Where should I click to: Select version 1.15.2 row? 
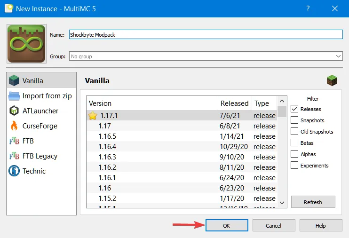tap(182, 198)
